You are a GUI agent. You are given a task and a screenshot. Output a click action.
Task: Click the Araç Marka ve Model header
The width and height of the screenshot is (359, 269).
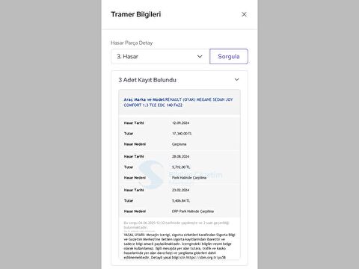coord(179,102)
